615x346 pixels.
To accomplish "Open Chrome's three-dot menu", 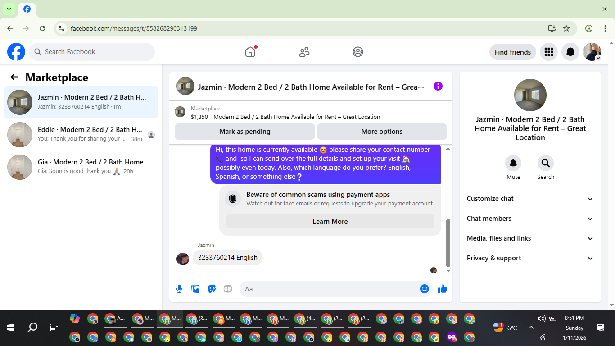I will coord(605,28).
